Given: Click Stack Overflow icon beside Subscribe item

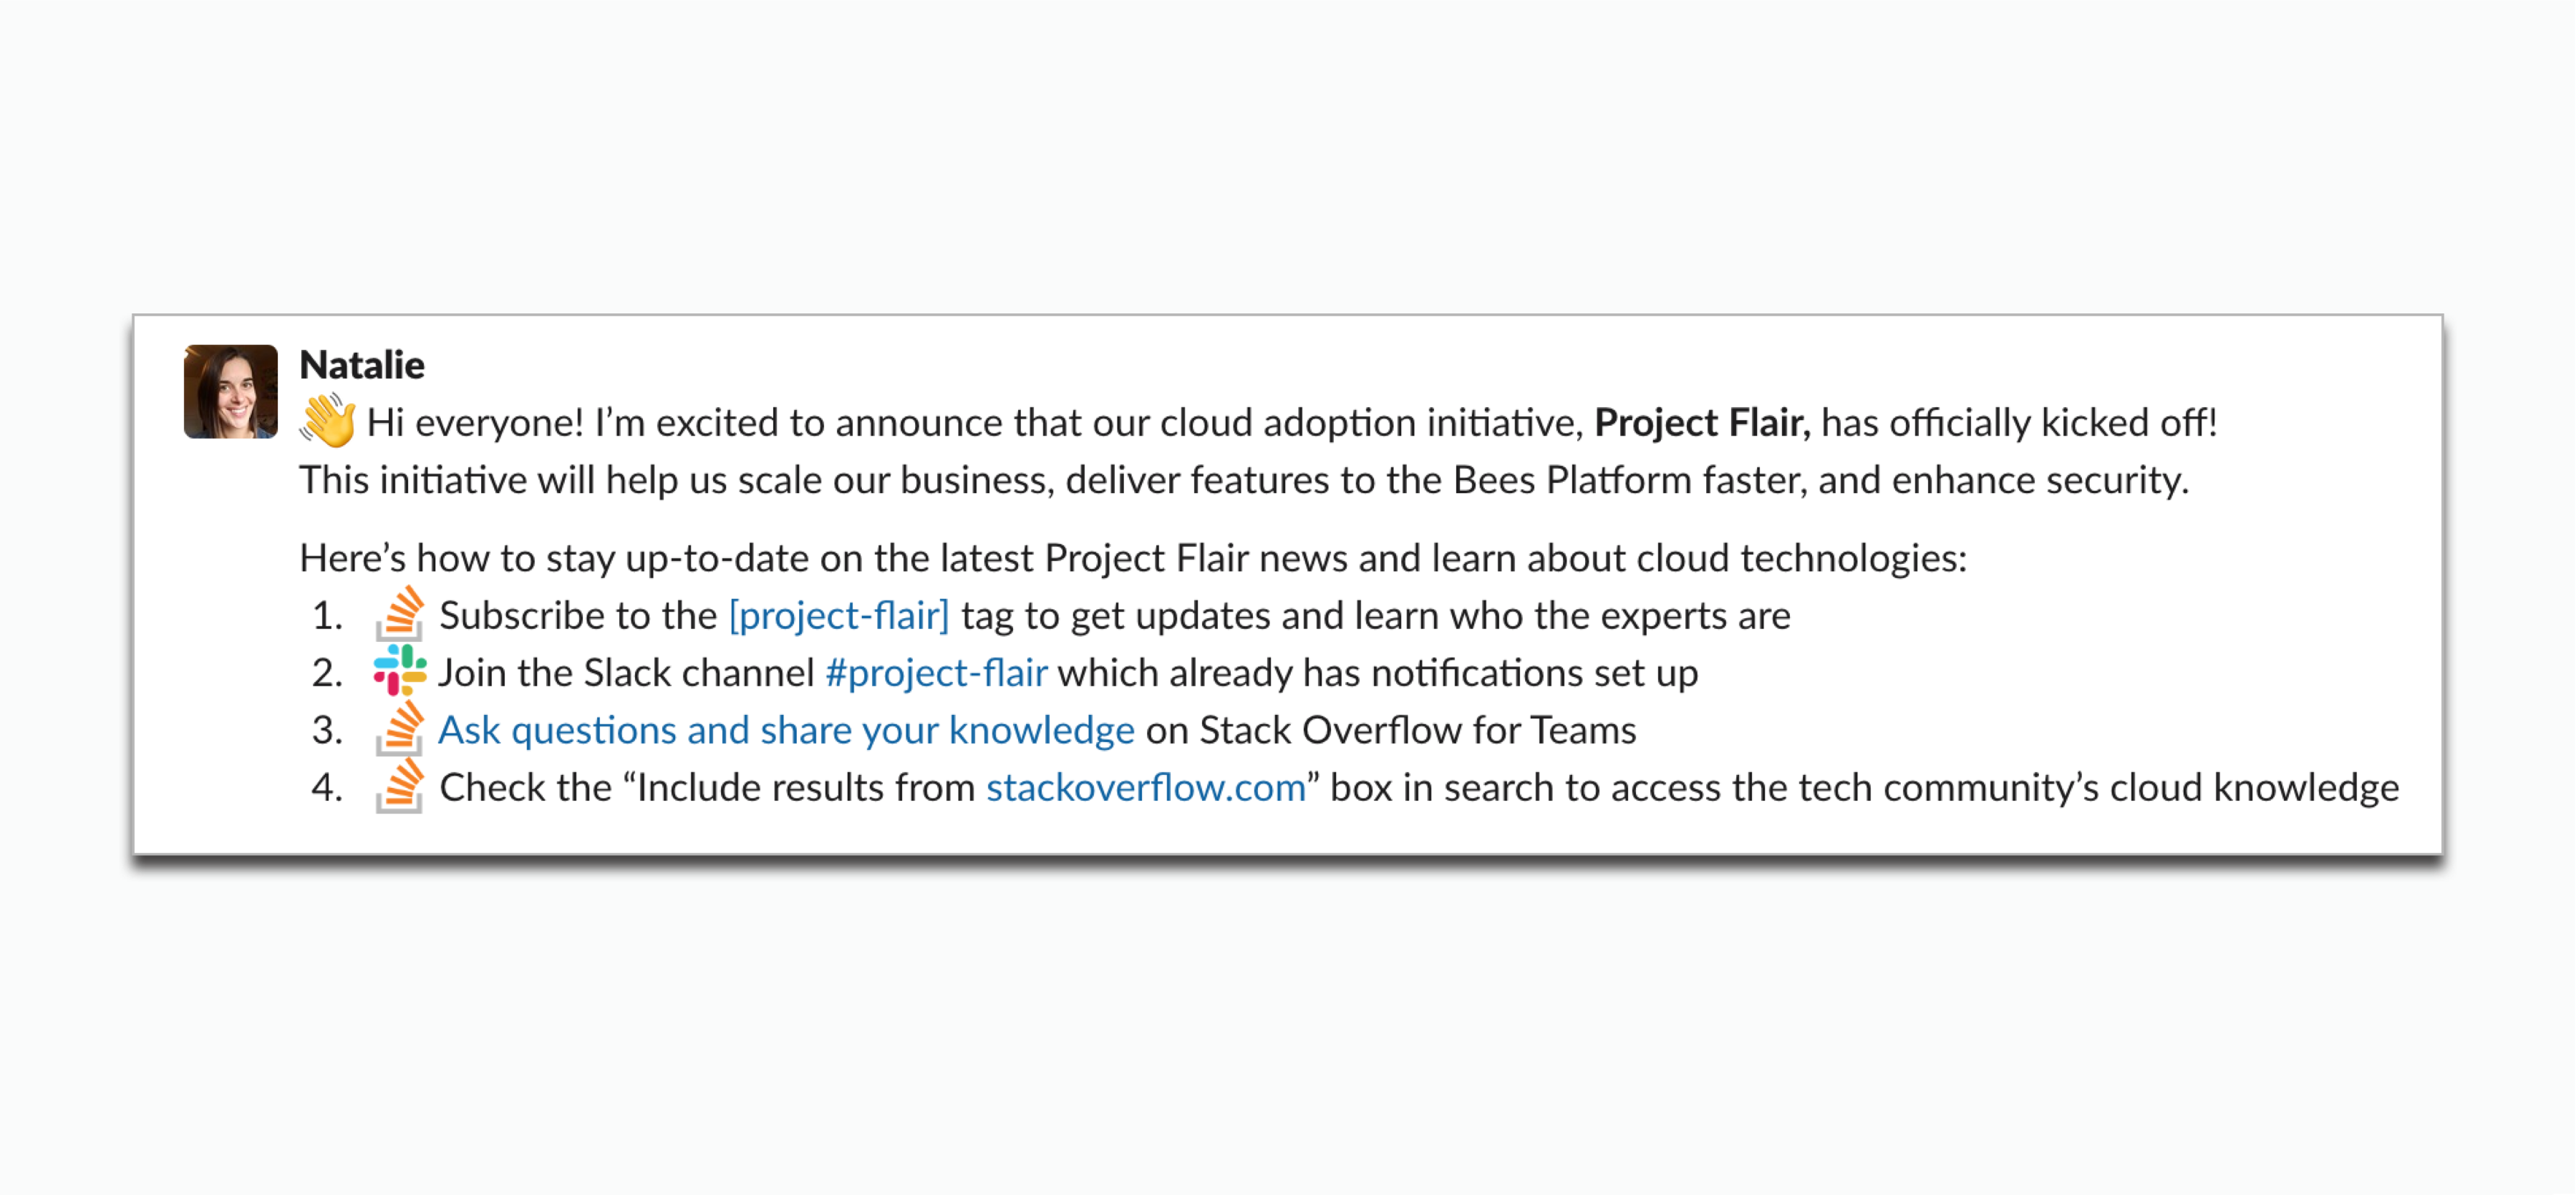Looking at the screenshot, I should [399, 613].
